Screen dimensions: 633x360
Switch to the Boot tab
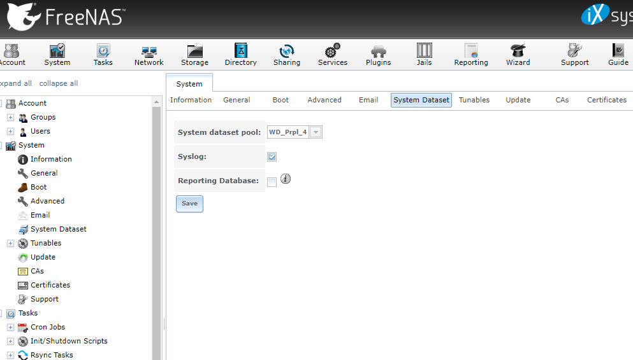tap(280, 100)
